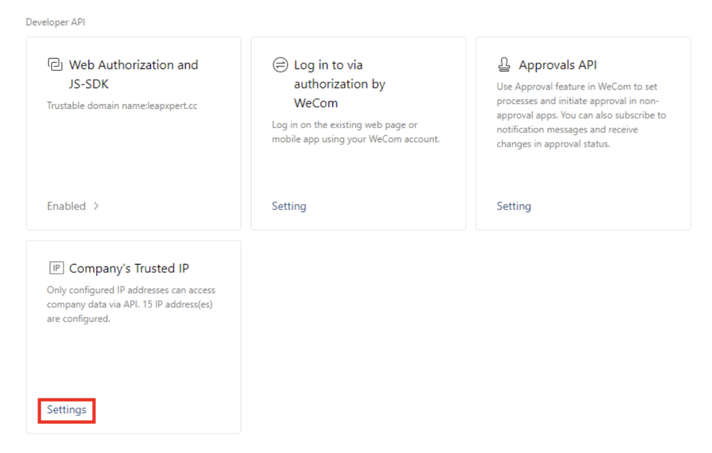The width and height of the screenshot is (712, 453).
Task: Click the Web Authorization and JS-SDK icon
Action: tap(55, 65)
